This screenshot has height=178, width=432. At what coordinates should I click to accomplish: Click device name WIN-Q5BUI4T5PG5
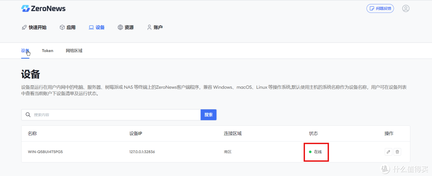[46, 152]
